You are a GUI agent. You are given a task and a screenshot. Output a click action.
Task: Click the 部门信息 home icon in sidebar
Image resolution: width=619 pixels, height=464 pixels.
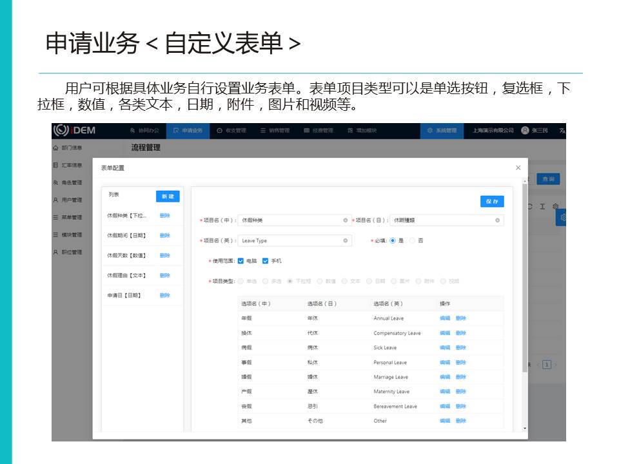[x=56, y=148]
